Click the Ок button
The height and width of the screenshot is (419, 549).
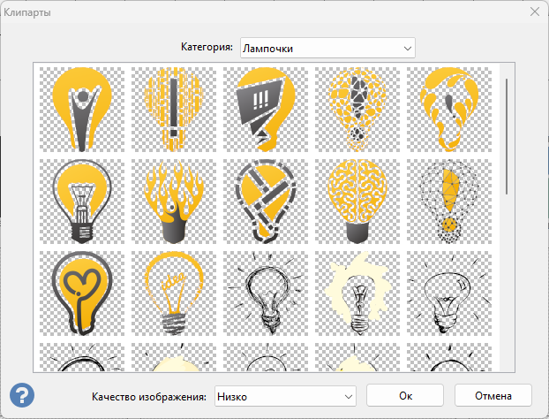[404, 394]
